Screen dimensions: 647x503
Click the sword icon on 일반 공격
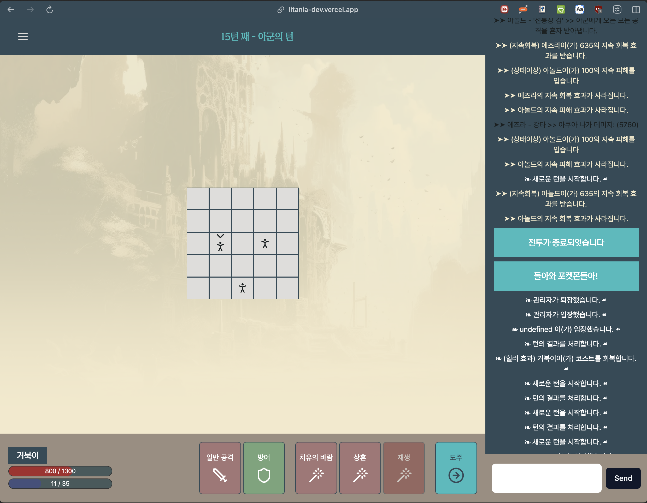(220, 475)
